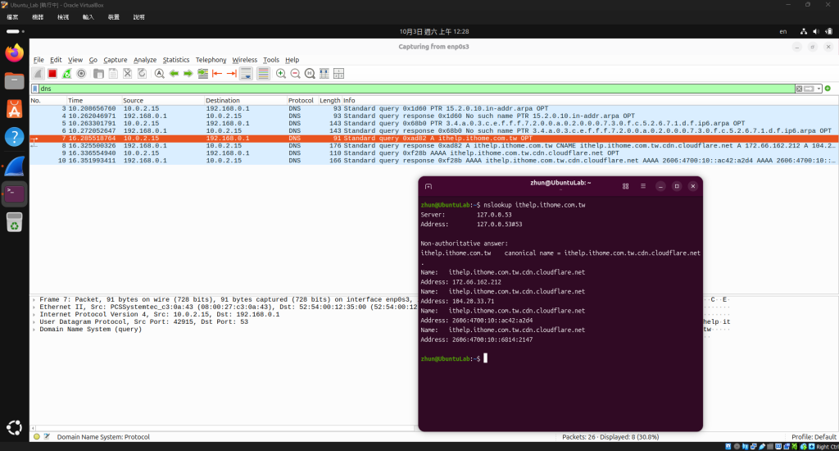This screenshot has height=451, width=839.
Task: Expand Domain Name System (query) row
Action: click(x=34, y=330)
